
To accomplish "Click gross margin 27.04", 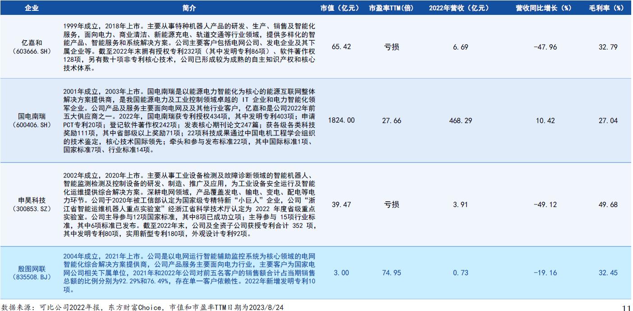I will click(x=608, y=121).
